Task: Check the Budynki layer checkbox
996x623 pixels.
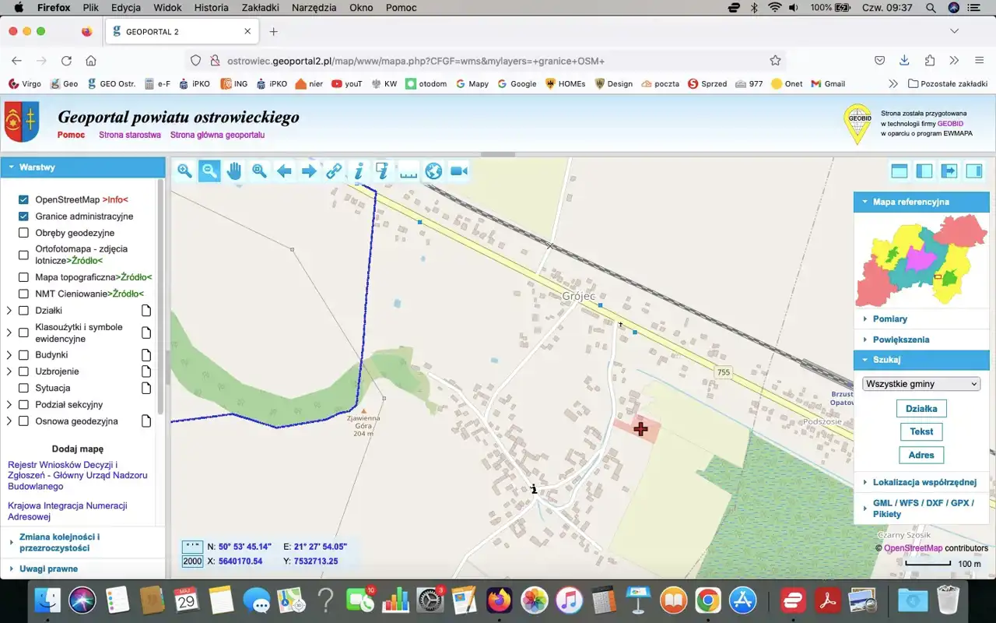Action: pos(23,355)
